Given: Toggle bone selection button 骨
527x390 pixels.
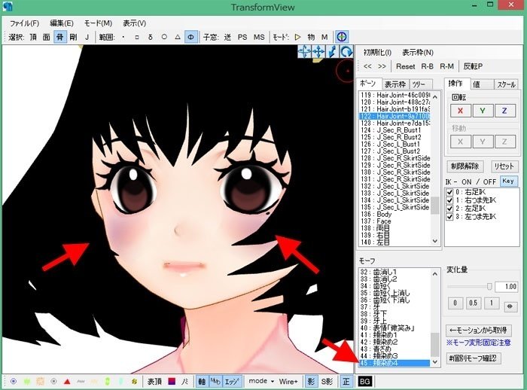Looking at the screenshot, I should click(x=59, y=37).
